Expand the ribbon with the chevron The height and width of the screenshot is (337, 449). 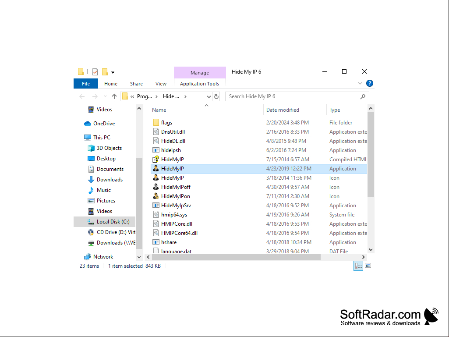tap(360, 83)
